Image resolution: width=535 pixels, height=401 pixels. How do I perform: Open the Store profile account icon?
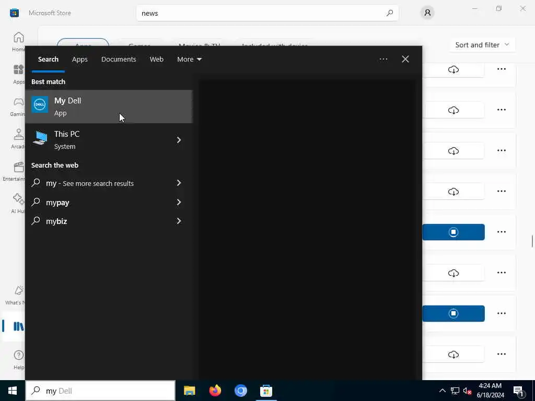(427, 13)
